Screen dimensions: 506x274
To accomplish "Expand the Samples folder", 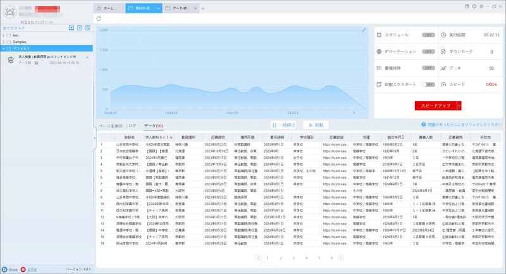I will [4, 42].
